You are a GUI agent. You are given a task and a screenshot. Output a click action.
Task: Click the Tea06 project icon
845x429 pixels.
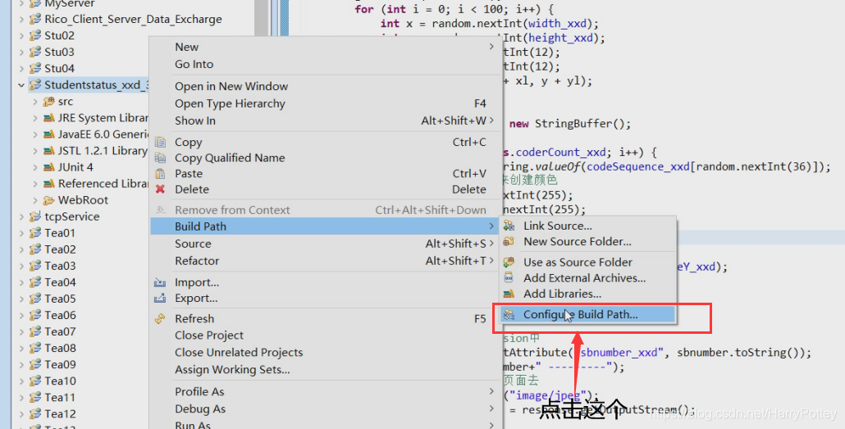tap(35, 315)
